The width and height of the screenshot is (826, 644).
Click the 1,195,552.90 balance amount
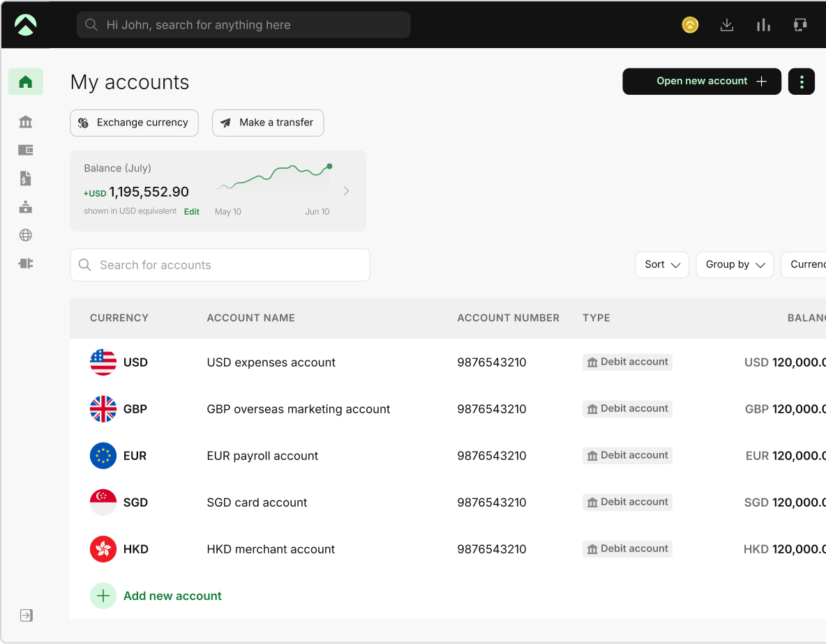pyautogui.click(x=149, y=192)
